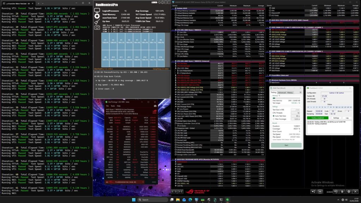This screenshot has width=361, height=203.
Task: Collapse CPU [#0] AMD Ryzen 7 9800X3D group
Action: [173, 30]
